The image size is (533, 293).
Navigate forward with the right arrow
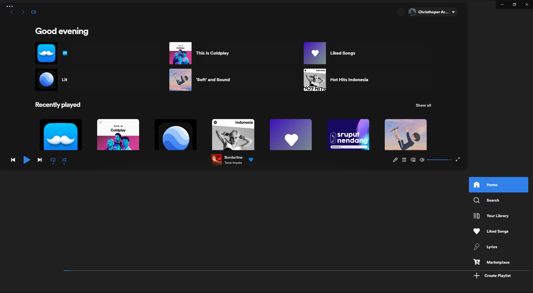click(x=23, y=12)
